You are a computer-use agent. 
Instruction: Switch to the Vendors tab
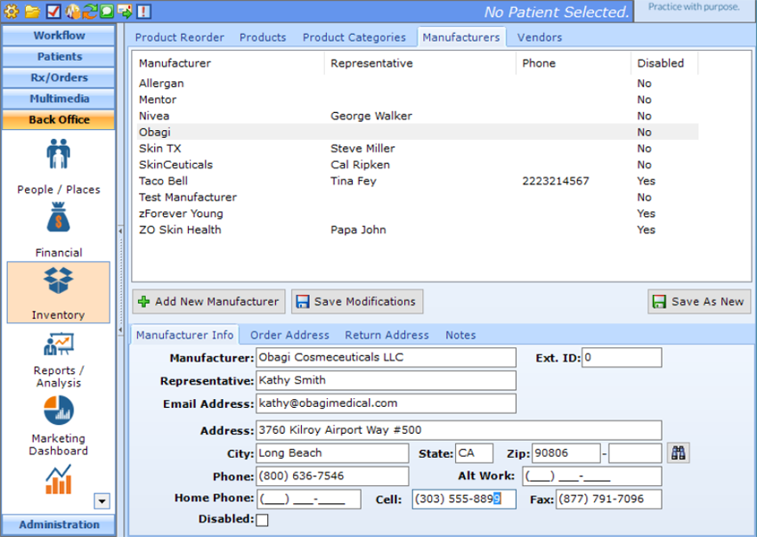tap(539, 37)
